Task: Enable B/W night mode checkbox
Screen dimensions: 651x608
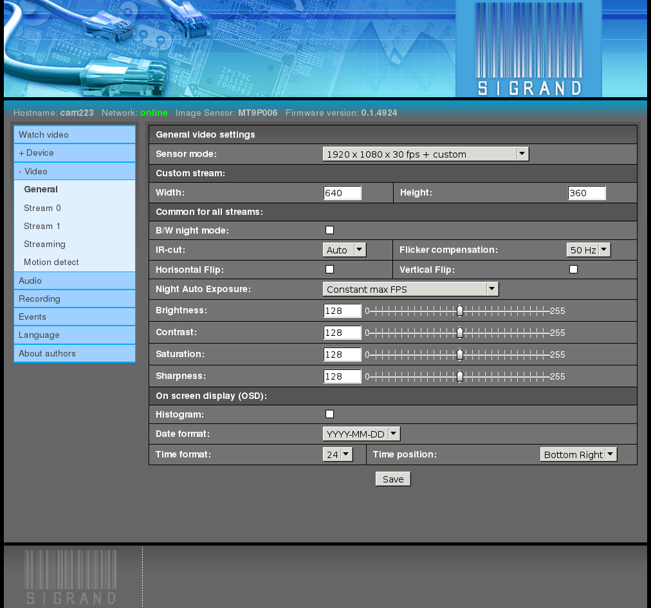Action: pyautogui.click(x=329, y=230)
